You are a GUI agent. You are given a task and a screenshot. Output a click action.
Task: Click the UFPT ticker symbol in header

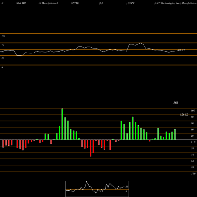coord(131,3)
